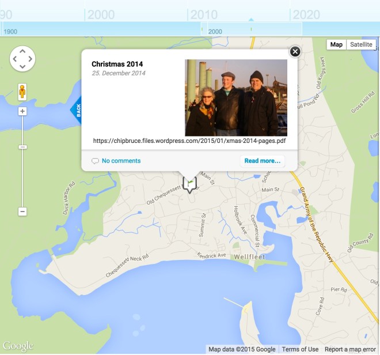Viewport: 380px width, 355px height.
Task: Click the Christmas 2014 family photo
Action: coord(235,97)
